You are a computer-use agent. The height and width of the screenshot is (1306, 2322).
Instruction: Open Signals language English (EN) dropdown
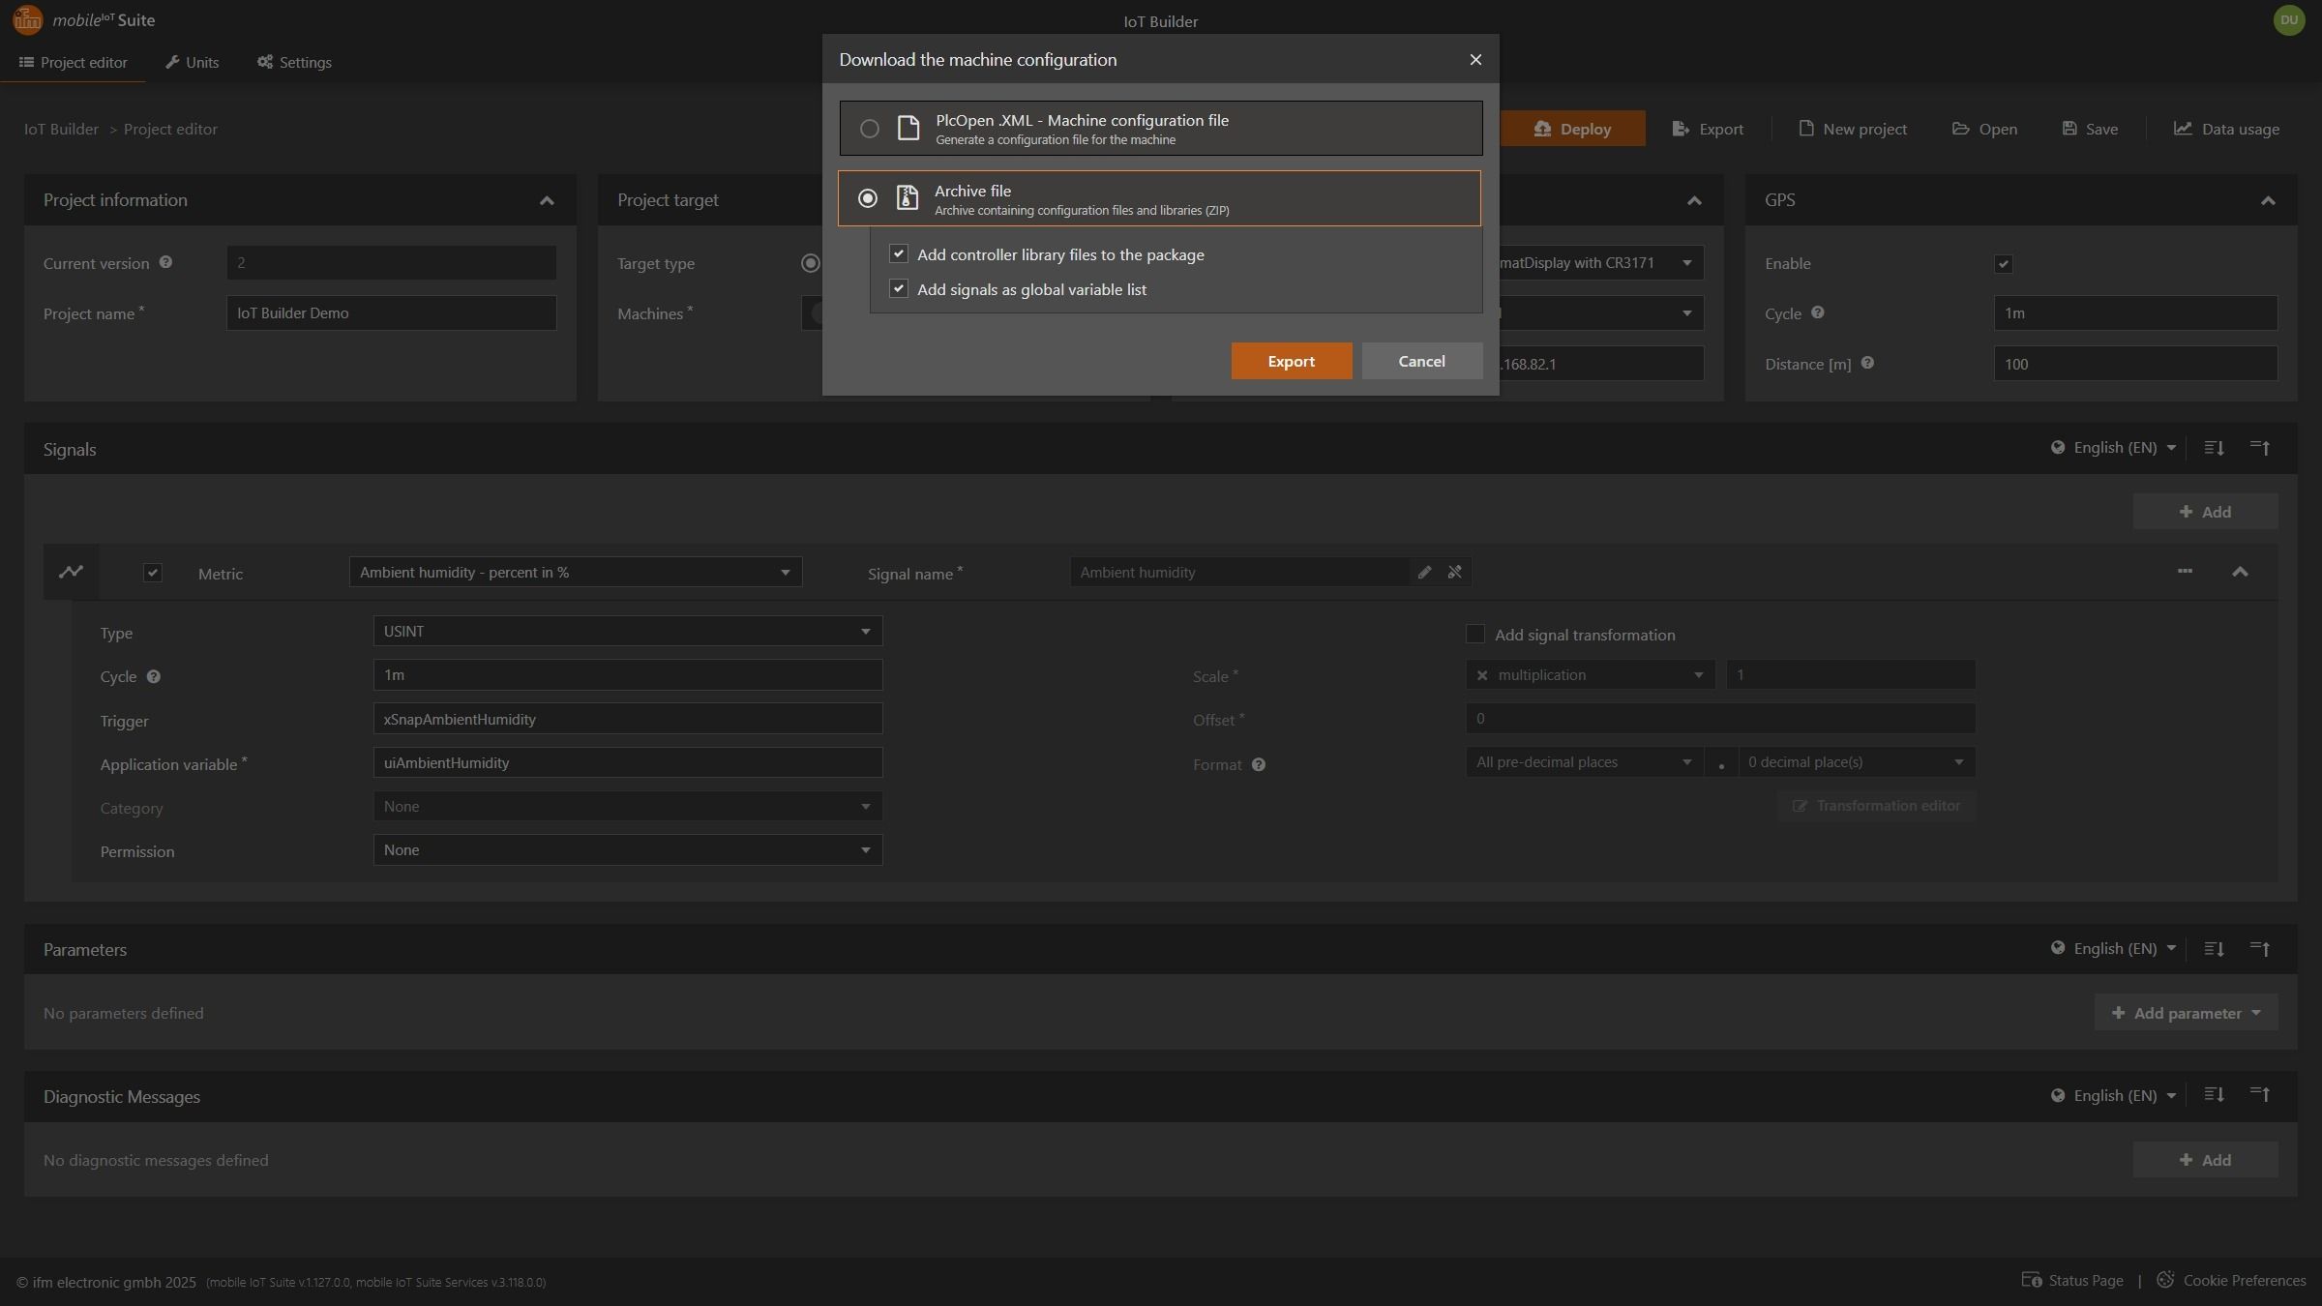(2113, 447)
